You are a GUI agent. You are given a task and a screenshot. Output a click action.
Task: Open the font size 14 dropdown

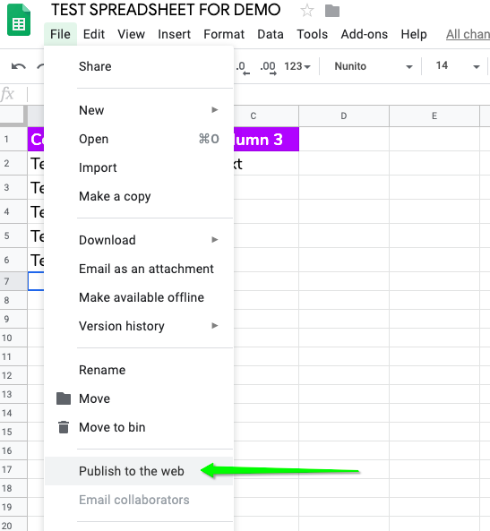pos(458,65)
